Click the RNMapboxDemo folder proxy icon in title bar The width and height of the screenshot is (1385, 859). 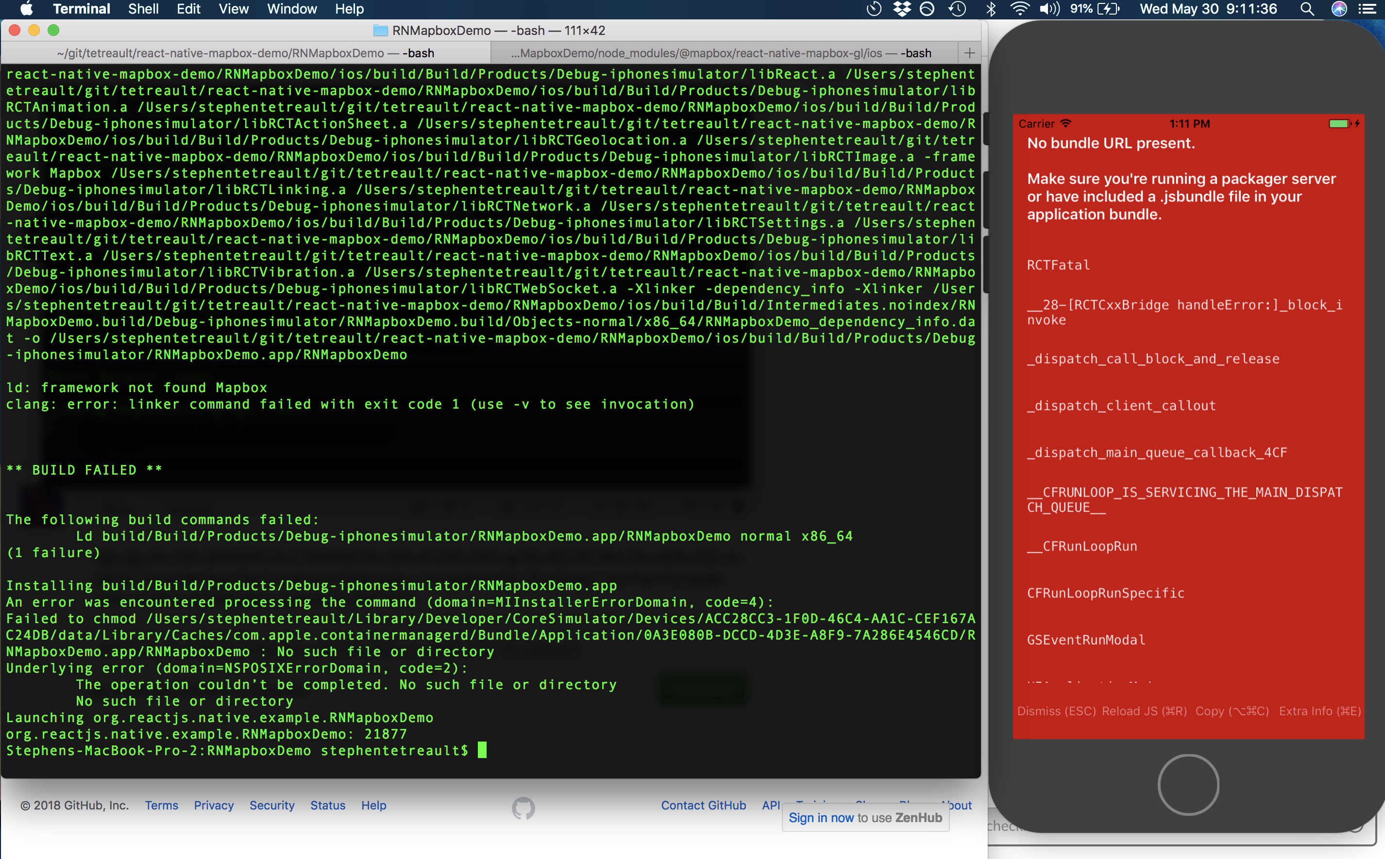pos(380,30)
